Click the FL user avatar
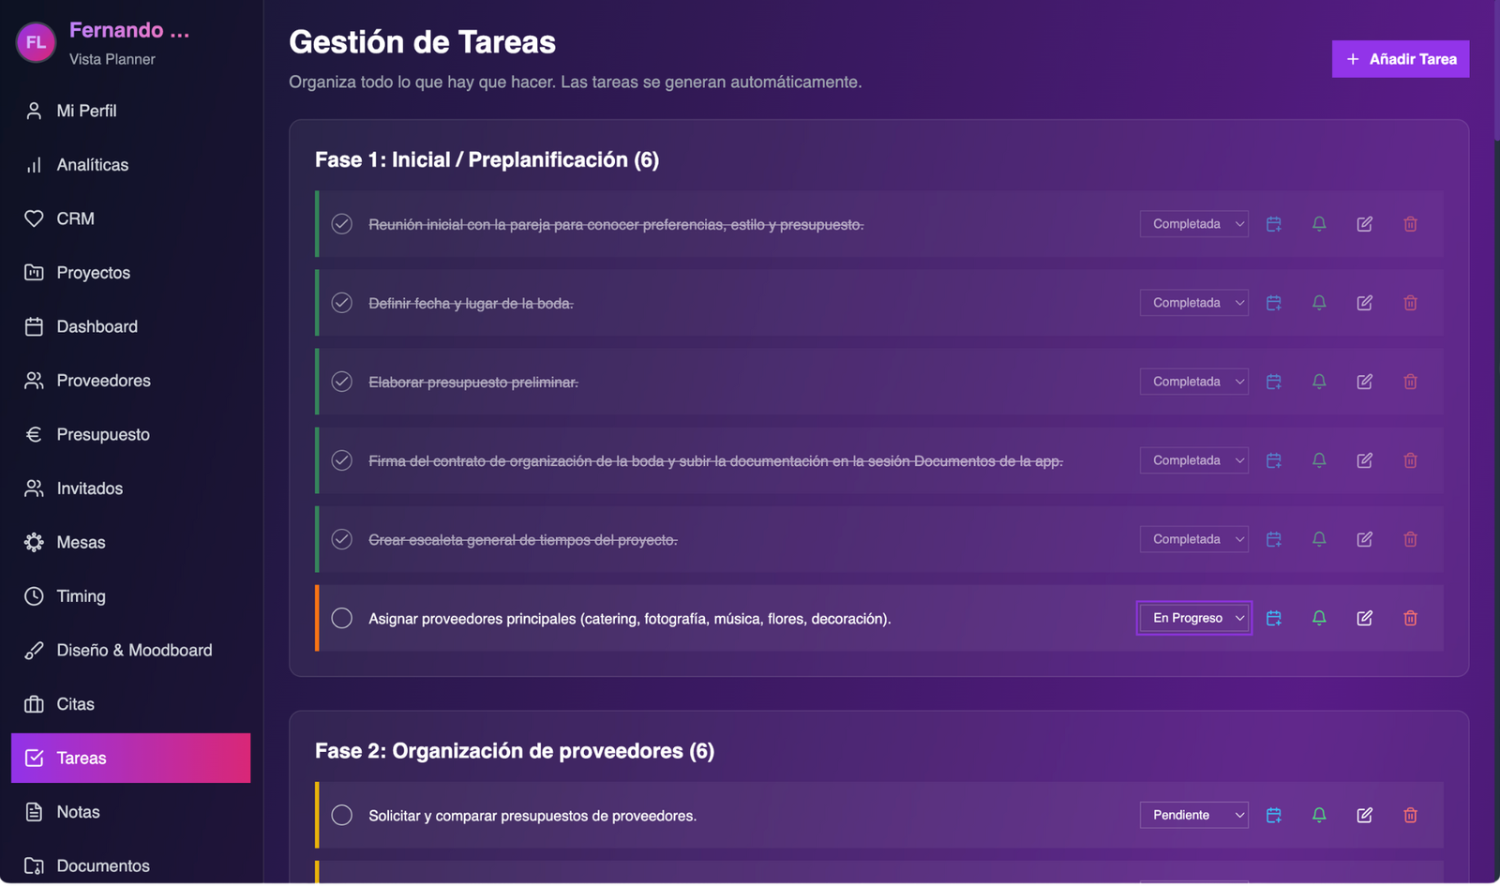This screenshot has width=1500, height=887. 36,42
